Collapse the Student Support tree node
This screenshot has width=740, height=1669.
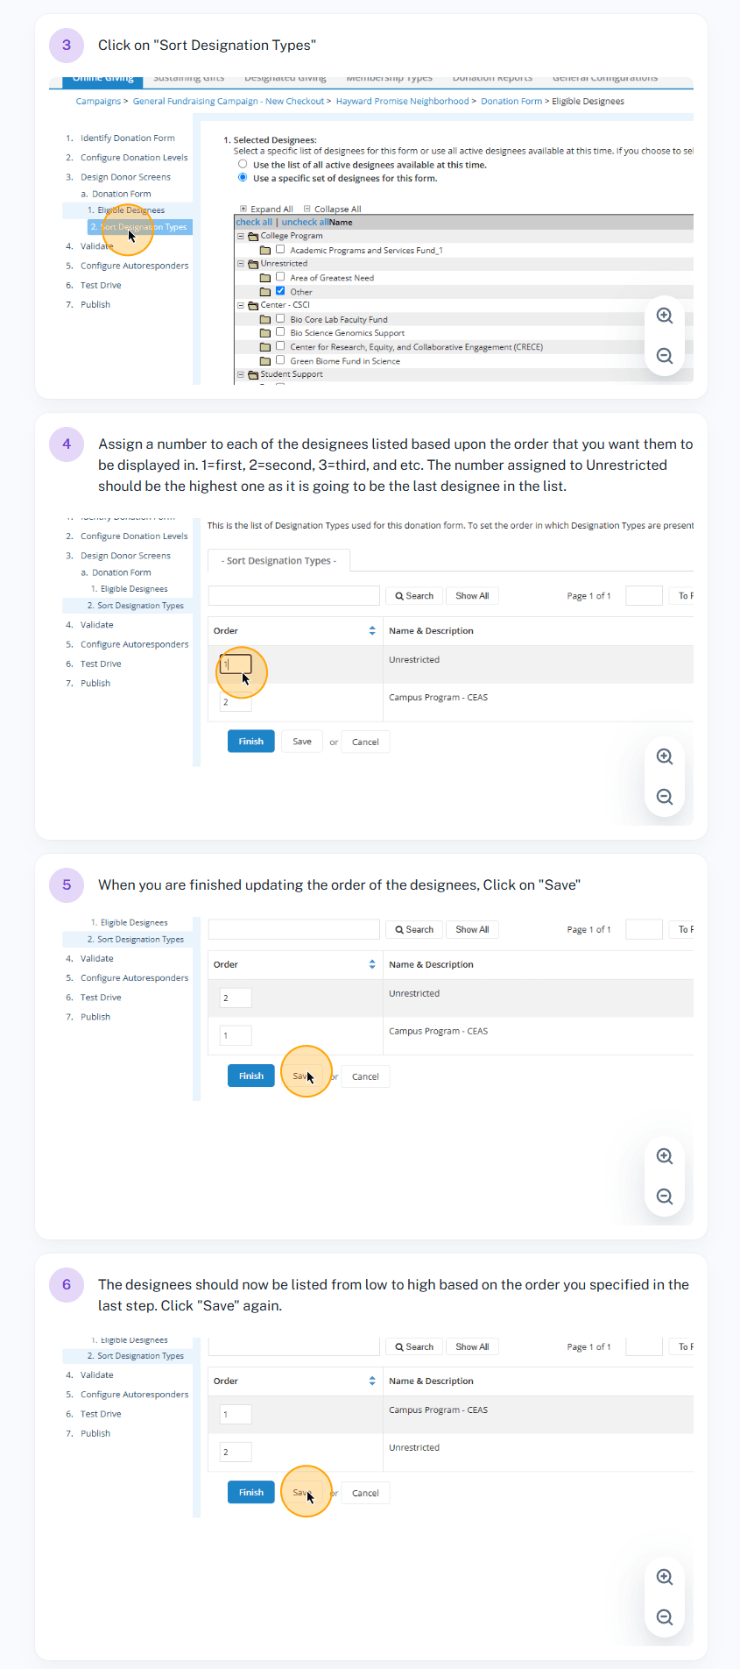pos(240,374)
